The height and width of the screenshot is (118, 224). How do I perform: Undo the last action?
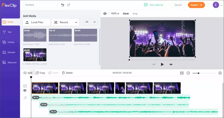(x=63, y=5)
